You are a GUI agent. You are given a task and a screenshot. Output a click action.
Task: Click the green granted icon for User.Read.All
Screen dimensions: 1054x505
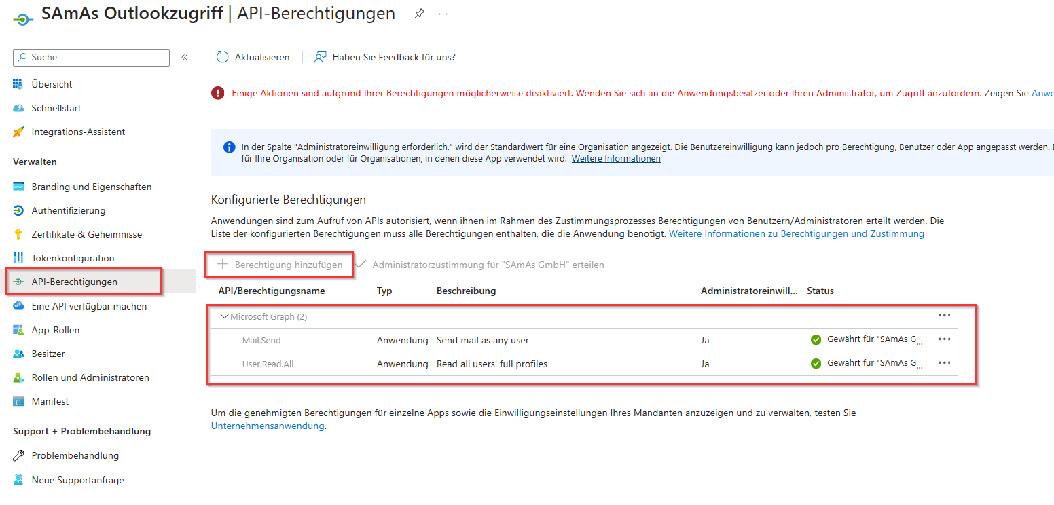pyautogui.click(x=816, y=364)
